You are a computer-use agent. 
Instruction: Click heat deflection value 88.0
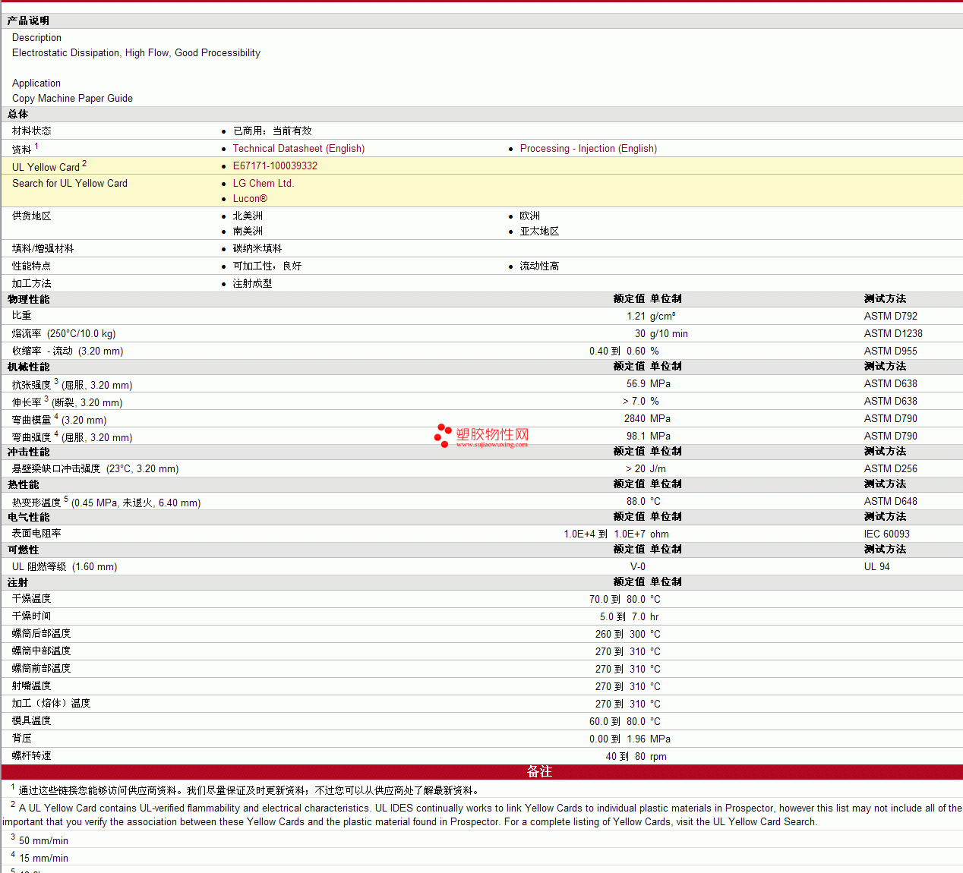636,502
